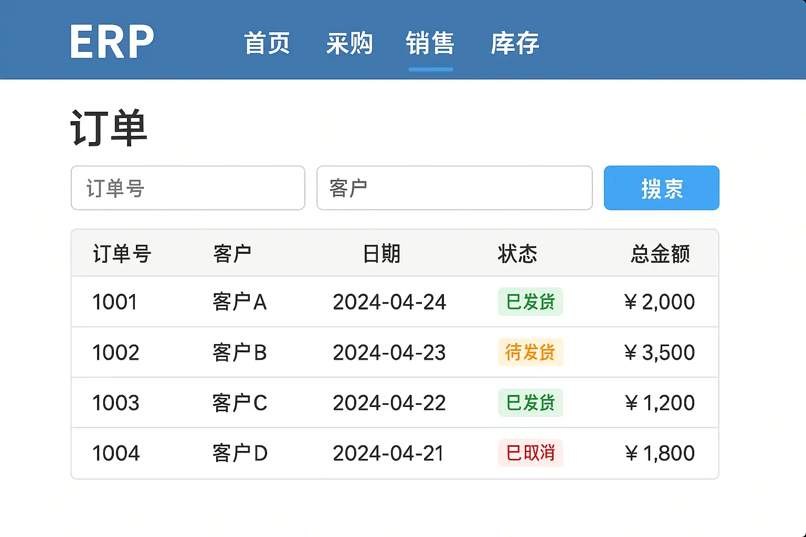
Task: Click the ¥3,500 amount cell
Action: [660, 352]
